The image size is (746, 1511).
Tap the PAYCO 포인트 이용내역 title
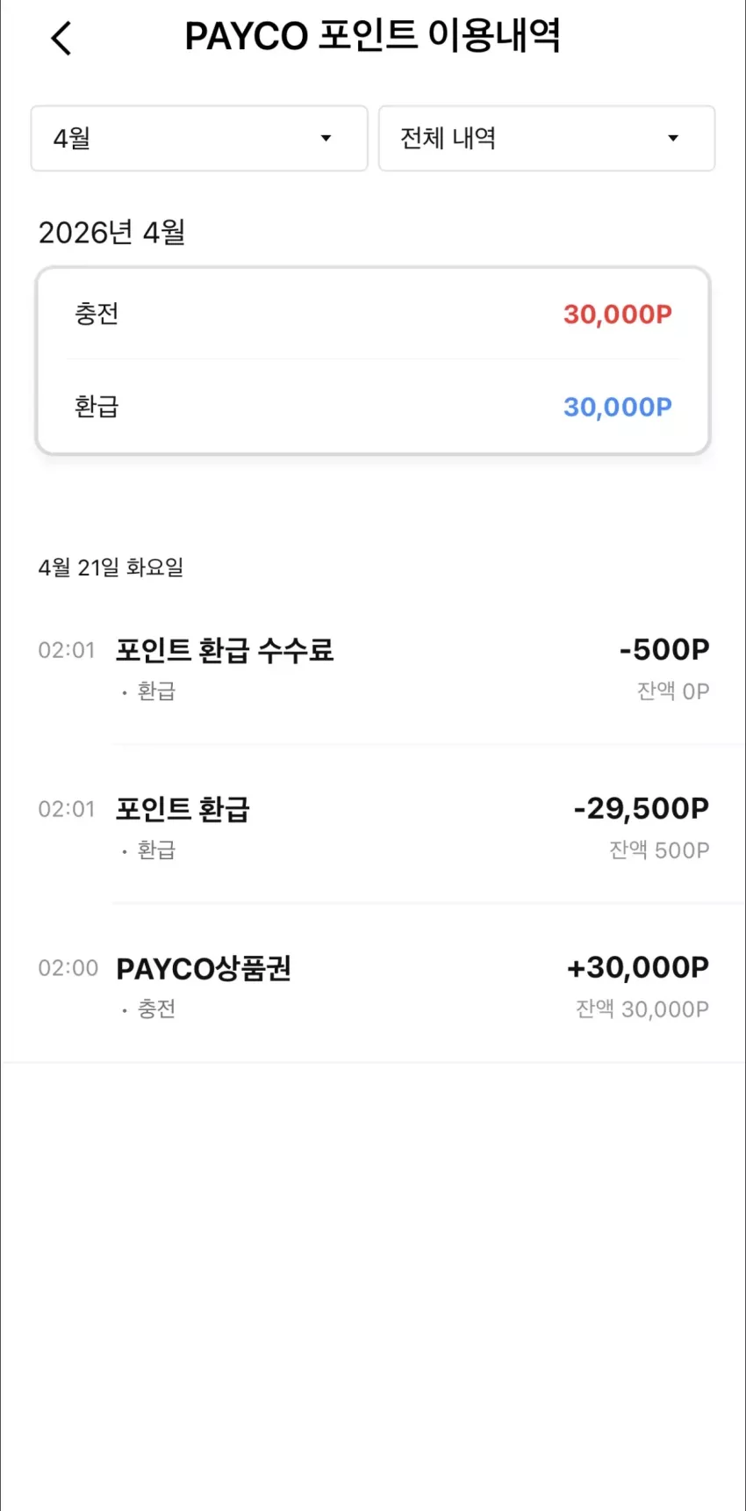point(372,37)
